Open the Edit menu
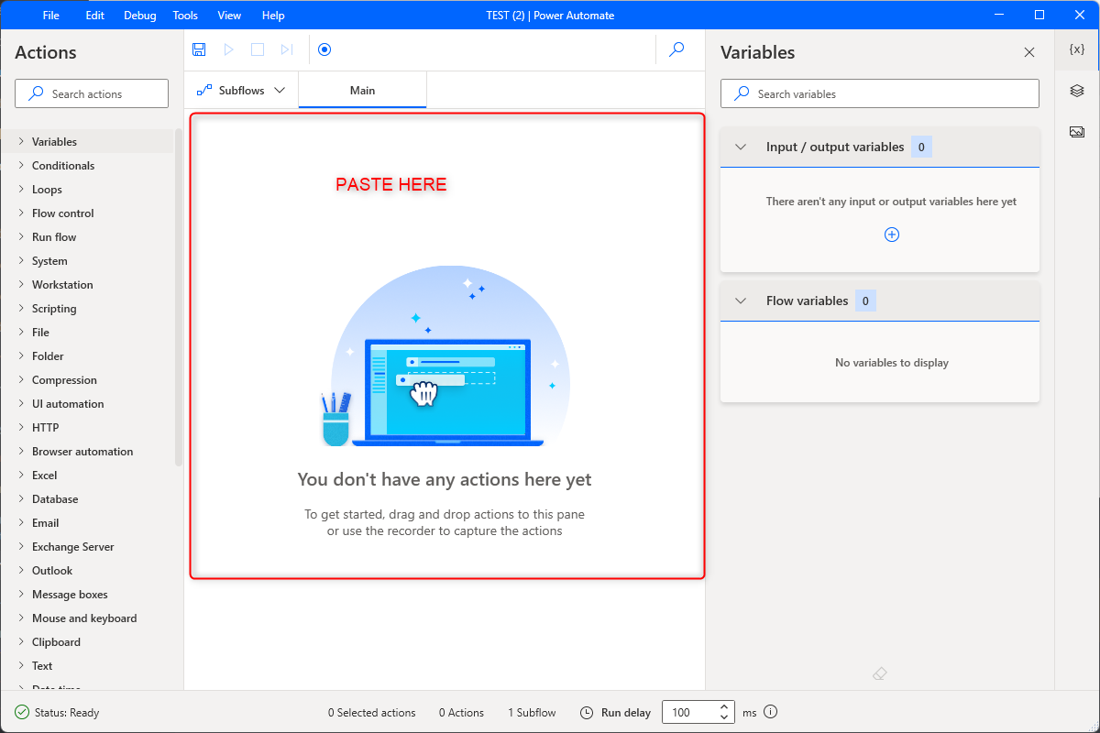The width and height of the screenshot is (1100, 733). [95, 16]
